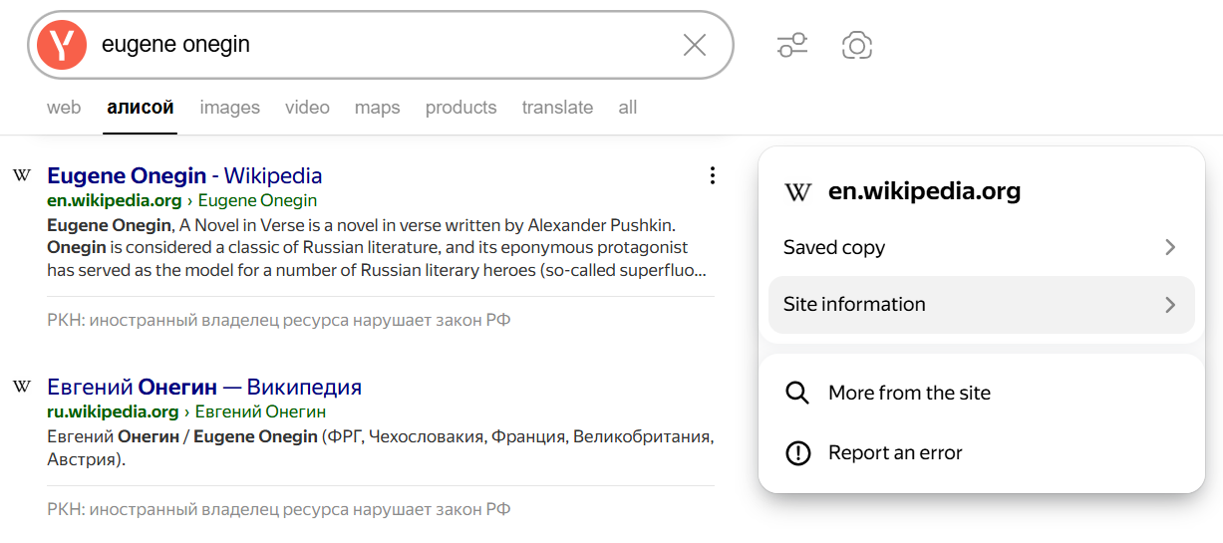Expand the Site information chevron
This screenshot has height=543, width=1223.
point(1170,305)
